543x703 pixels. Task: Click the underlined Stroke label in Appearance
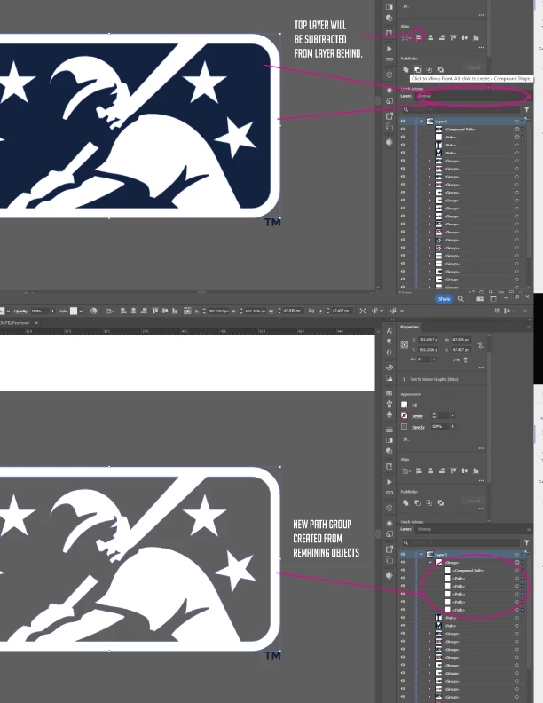417,416
